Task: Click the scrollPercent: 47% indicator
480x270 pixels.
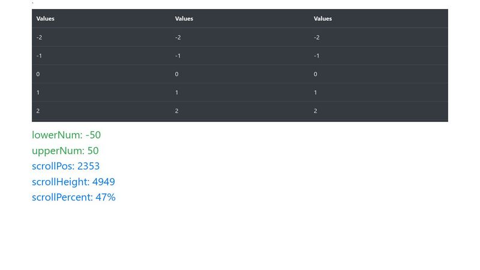Action: 73,197
